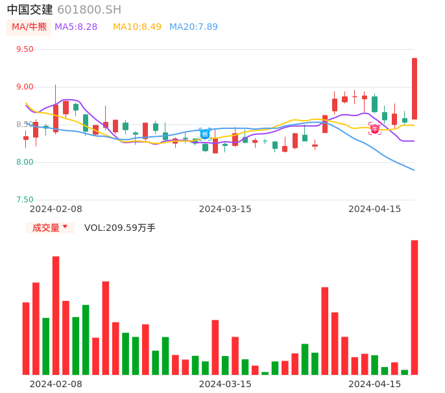Open the 成交量 indicator dropdown

50,228
